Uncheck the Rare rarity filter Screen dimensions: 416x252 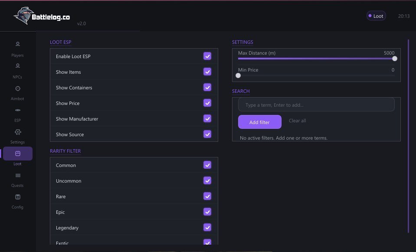tap(207, 196)
